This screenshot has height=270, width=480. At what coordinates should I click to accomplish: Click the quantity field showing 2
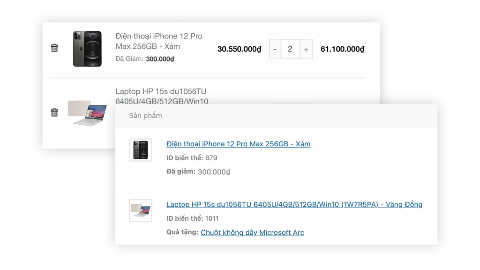[x=290, y=49]
